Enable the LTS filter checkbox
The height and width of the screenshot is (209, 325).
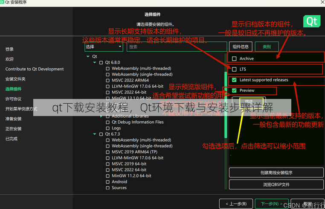point(234,69)
